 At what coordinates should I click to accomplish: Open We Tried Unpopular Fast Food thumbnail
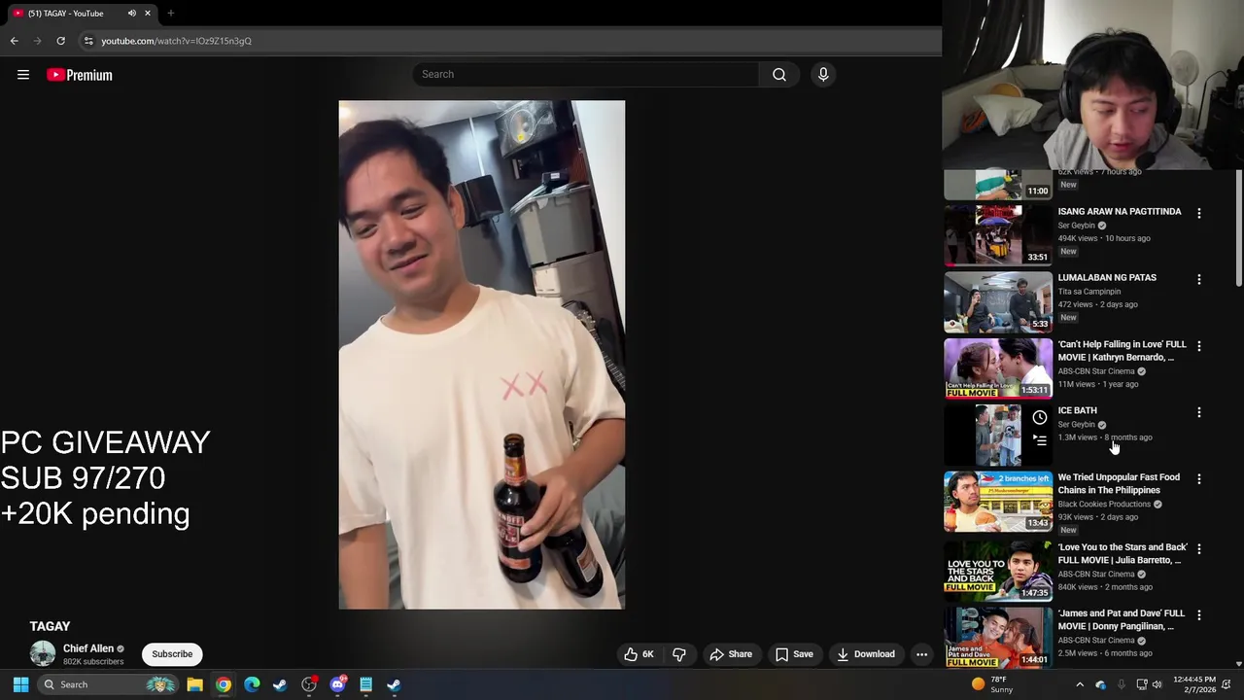click(x=998, y=502)
